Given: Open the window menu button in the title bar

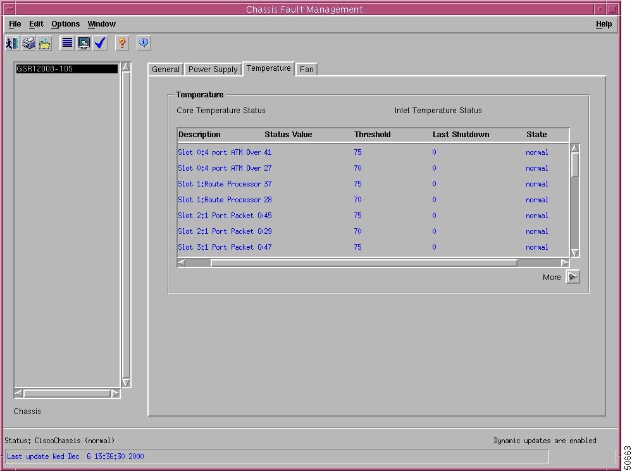Looking at the screenshot, I should pyautogui.click(x=8, y=9).
